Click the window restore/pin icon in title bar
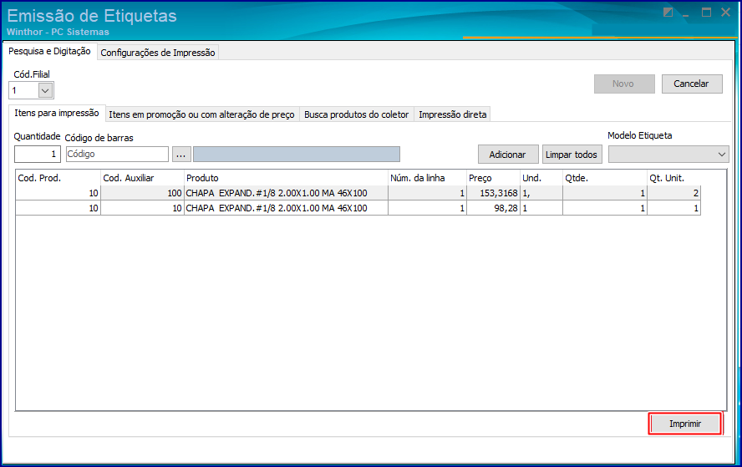 pyautogui.click(x=668, y=13)
